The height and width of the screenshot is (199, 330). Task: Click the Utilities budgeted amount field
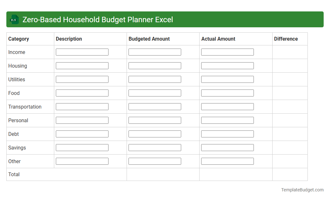click(155, 79)
